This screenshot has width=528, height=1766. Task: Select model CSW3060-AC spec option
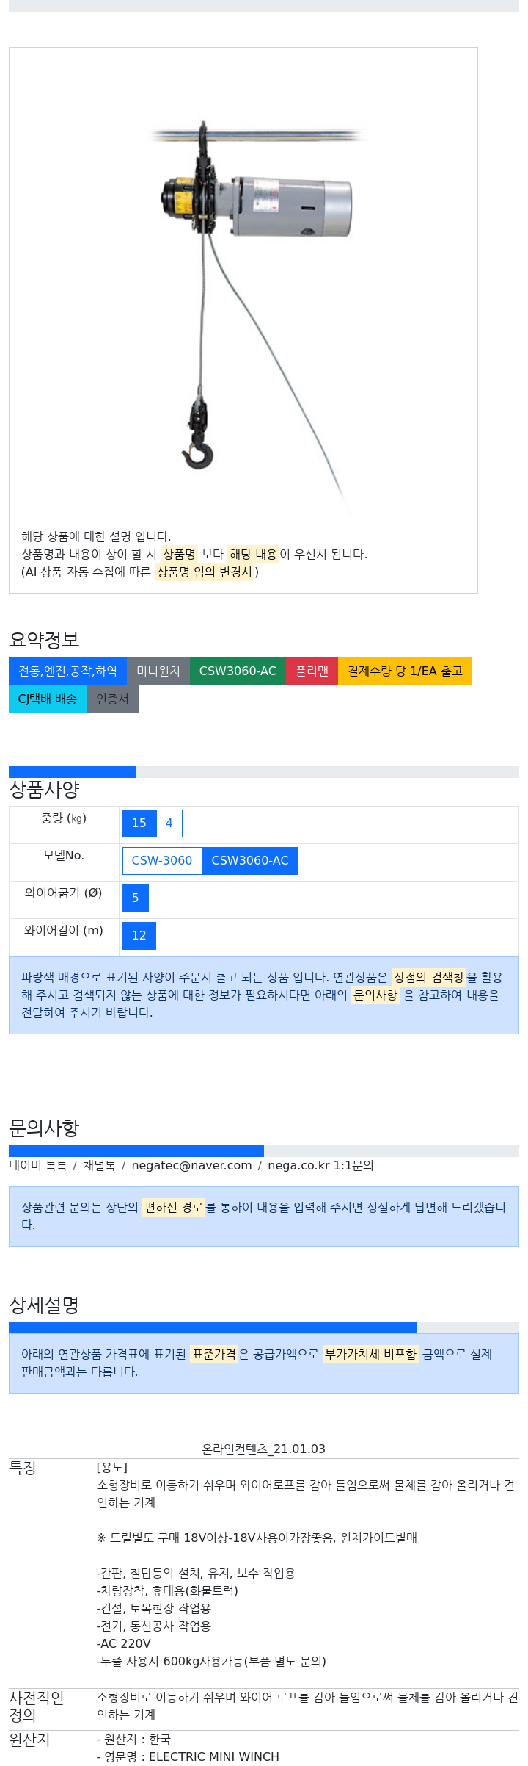(250, 861)
